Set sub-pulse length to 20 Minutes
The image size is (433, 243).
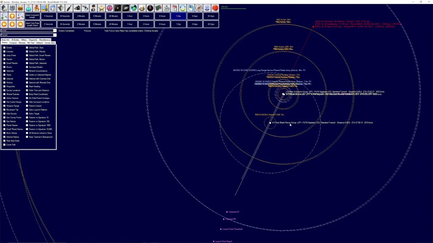(x=113, y=24)
